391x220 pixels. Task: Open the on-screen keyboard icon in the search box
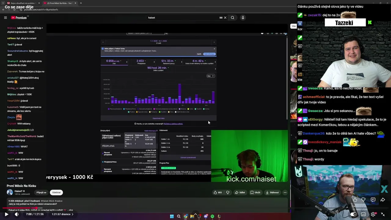[221, 18]
